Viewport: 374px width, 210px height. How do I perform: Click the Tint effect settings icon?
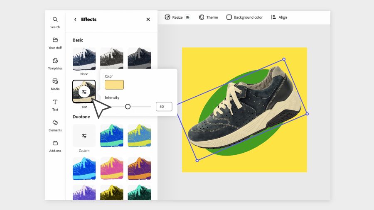coord(84,92)
